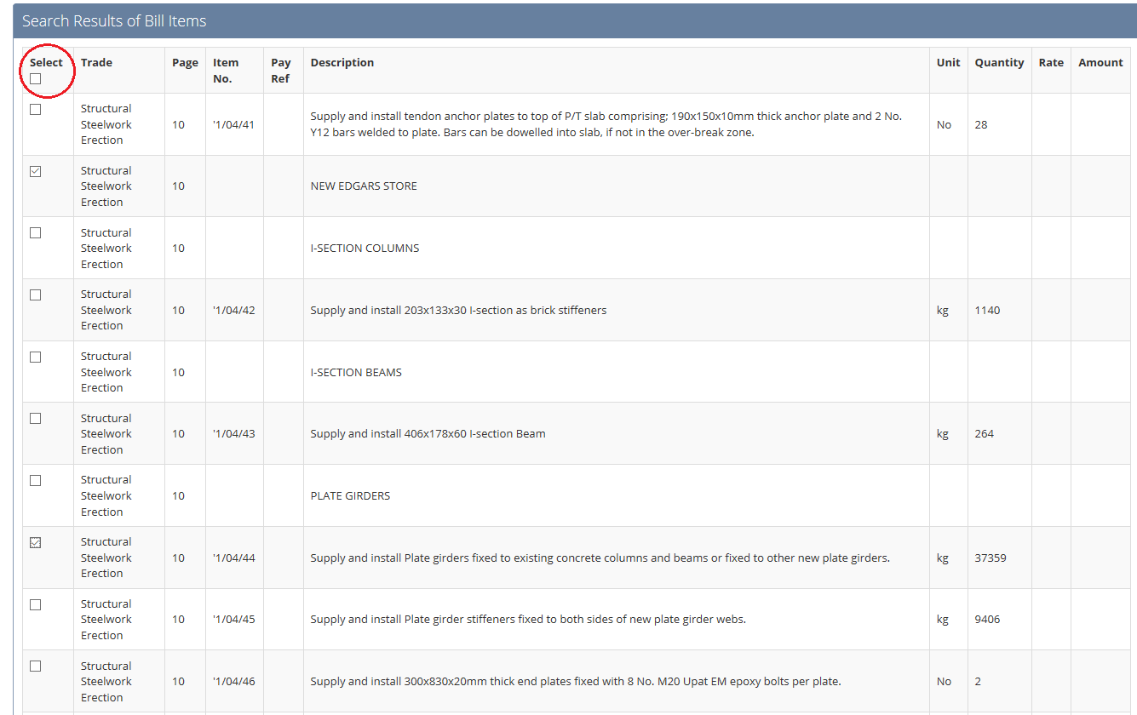Click the 203x133x30 I-section brick stiffeners description
The height and width of the screenshot is (715, 1137).
(458, 310)
